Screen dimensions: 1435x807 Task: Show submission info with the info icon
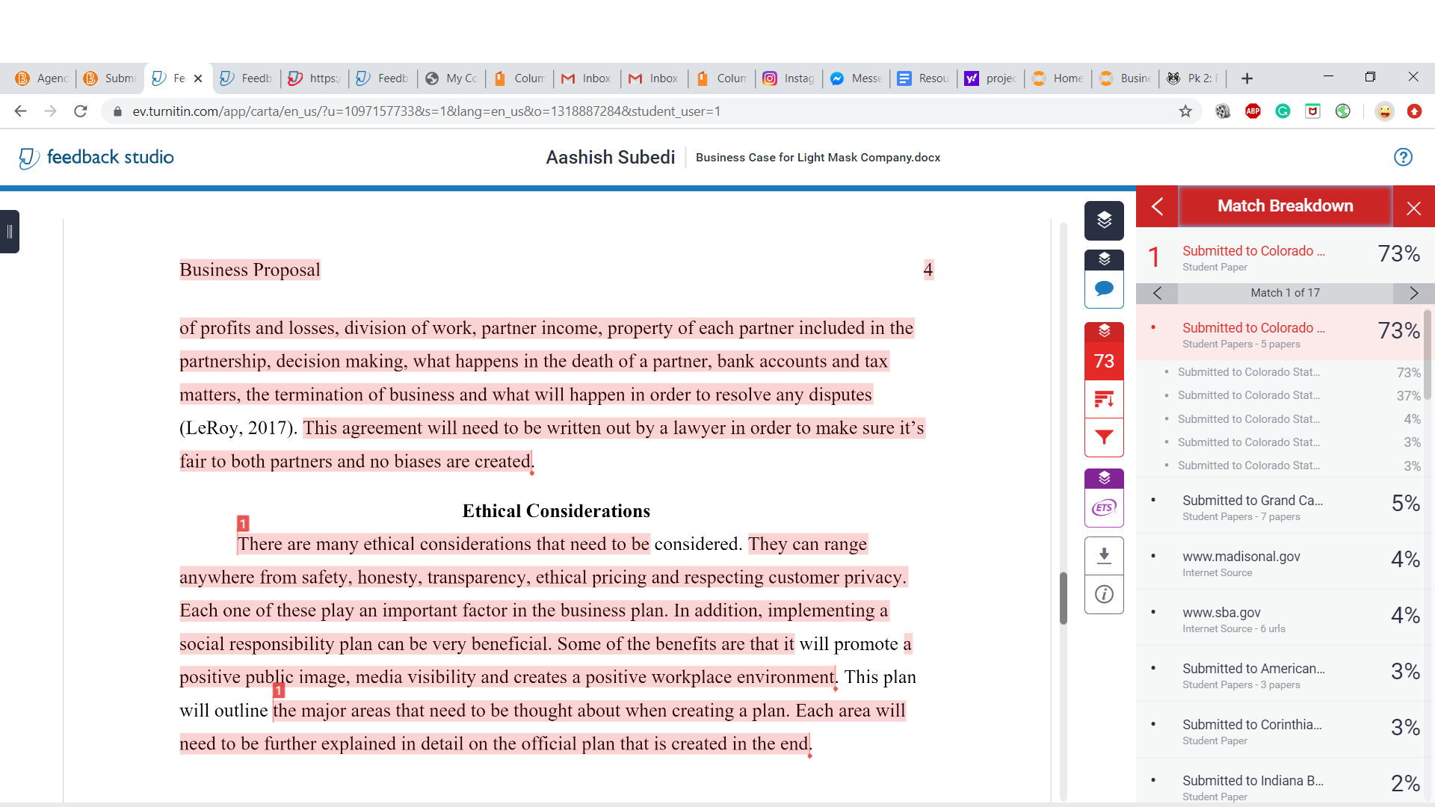(x=1104, y=594)
